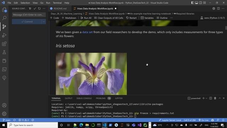Open notebook settings gear at top right
The height and width of the screenshot is (128, 227).
(214, 9)
